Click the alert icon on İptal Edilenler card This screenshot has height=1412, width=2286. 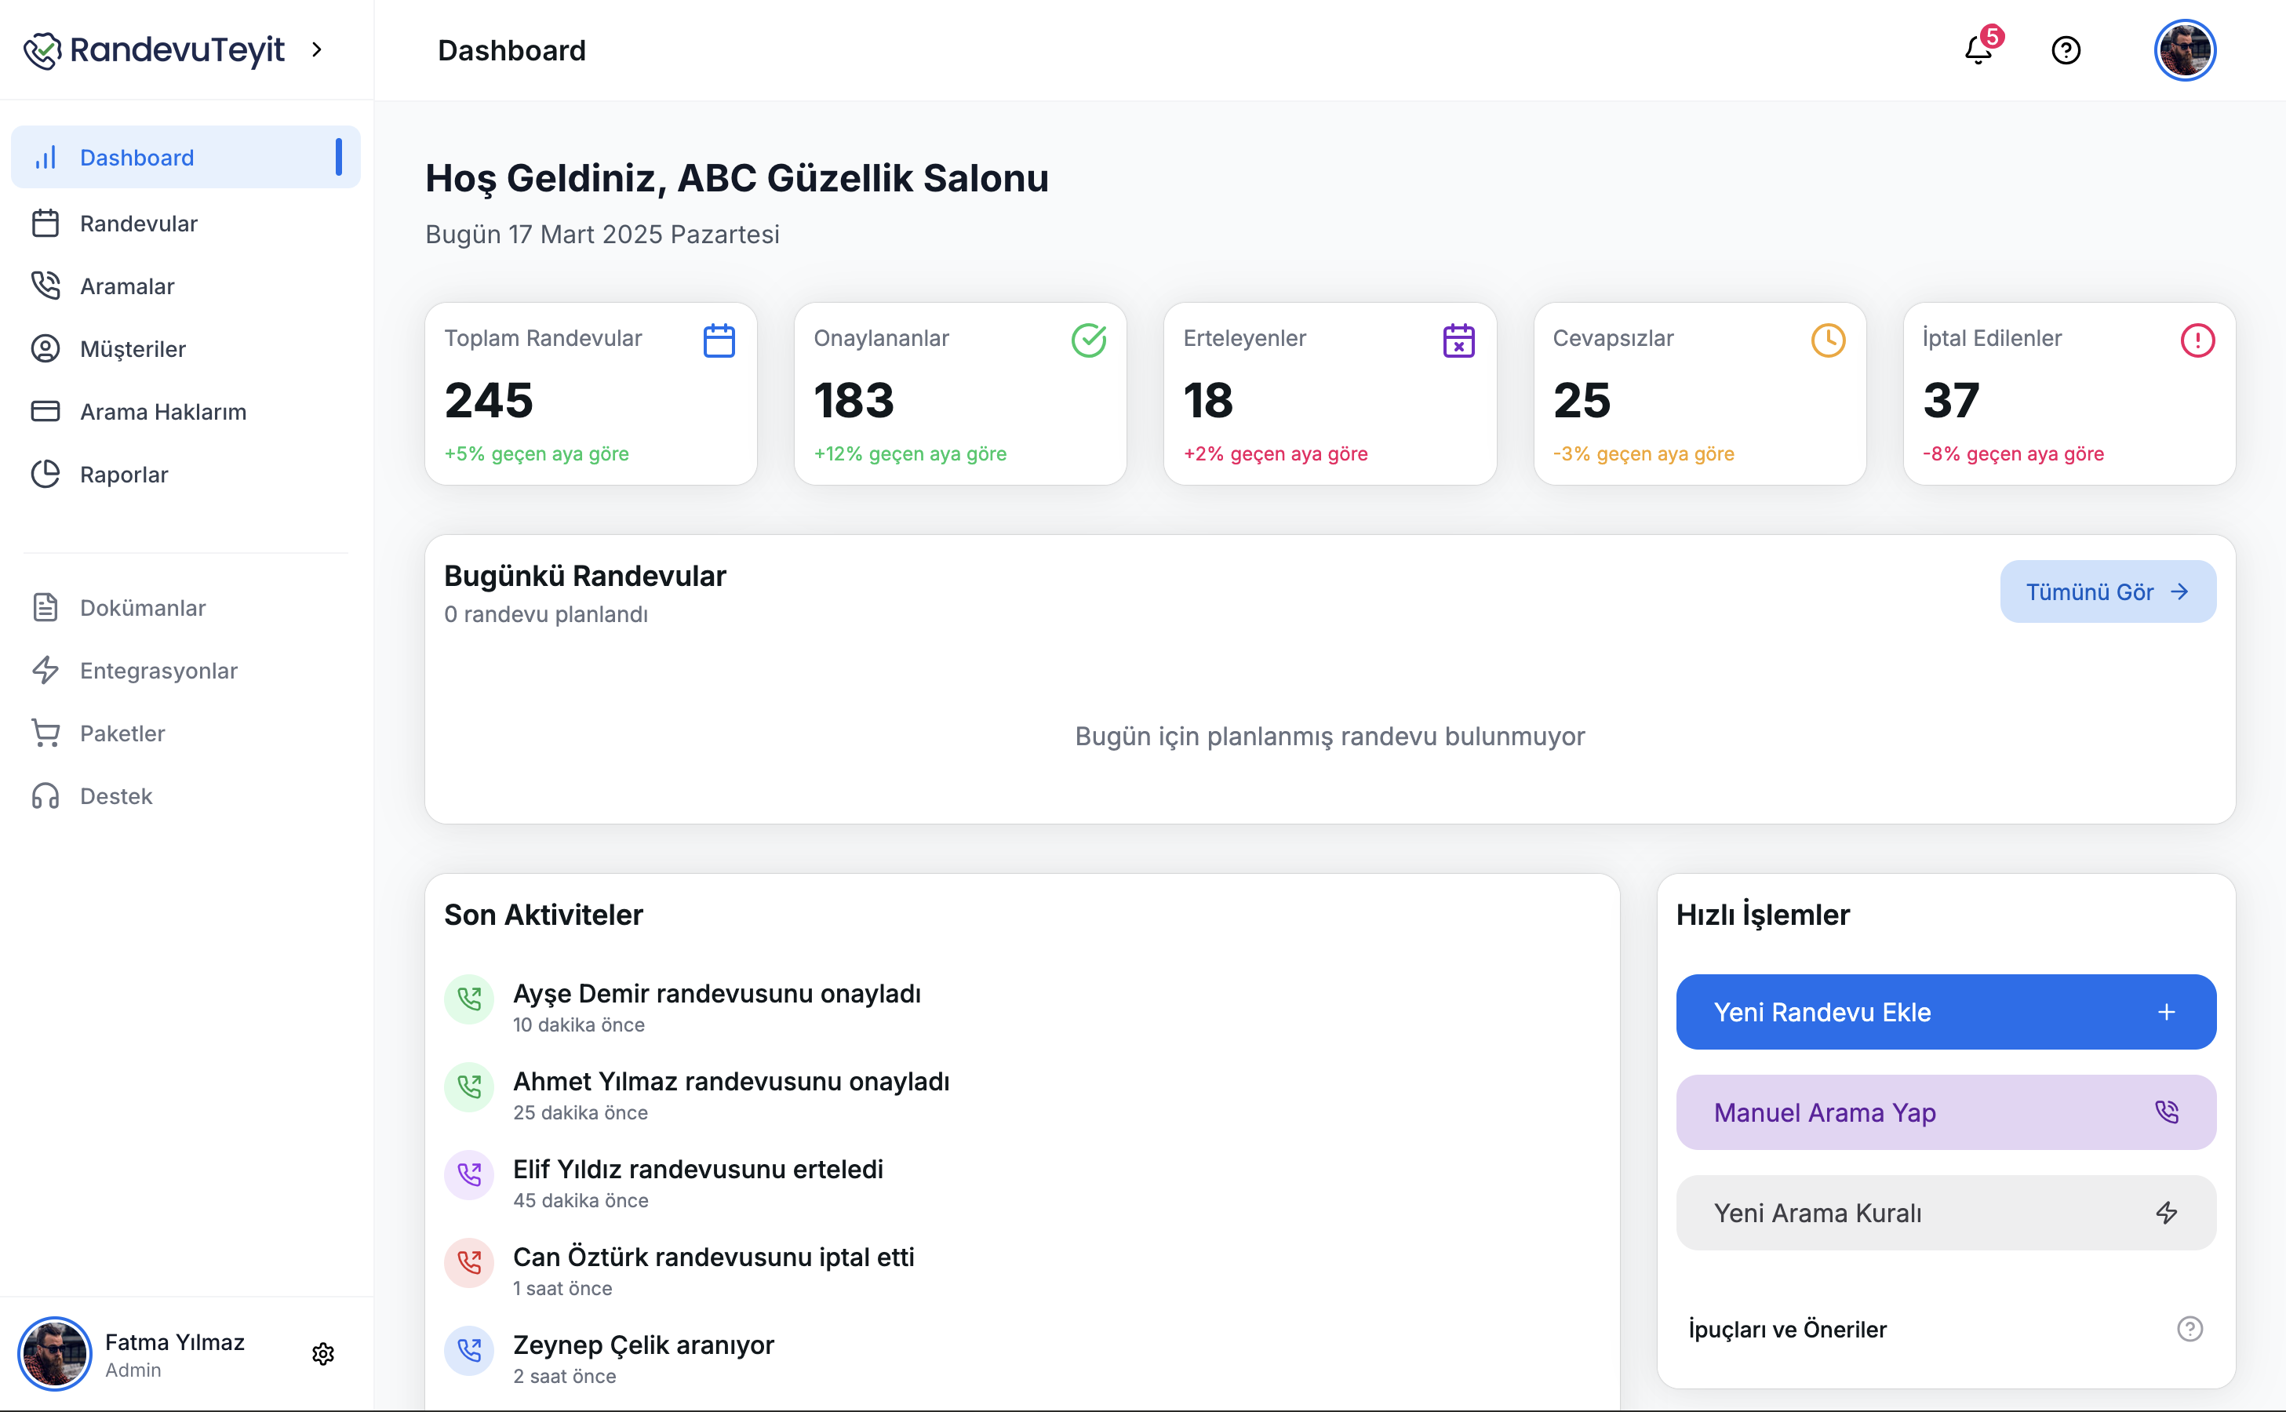pos(2197,341)
